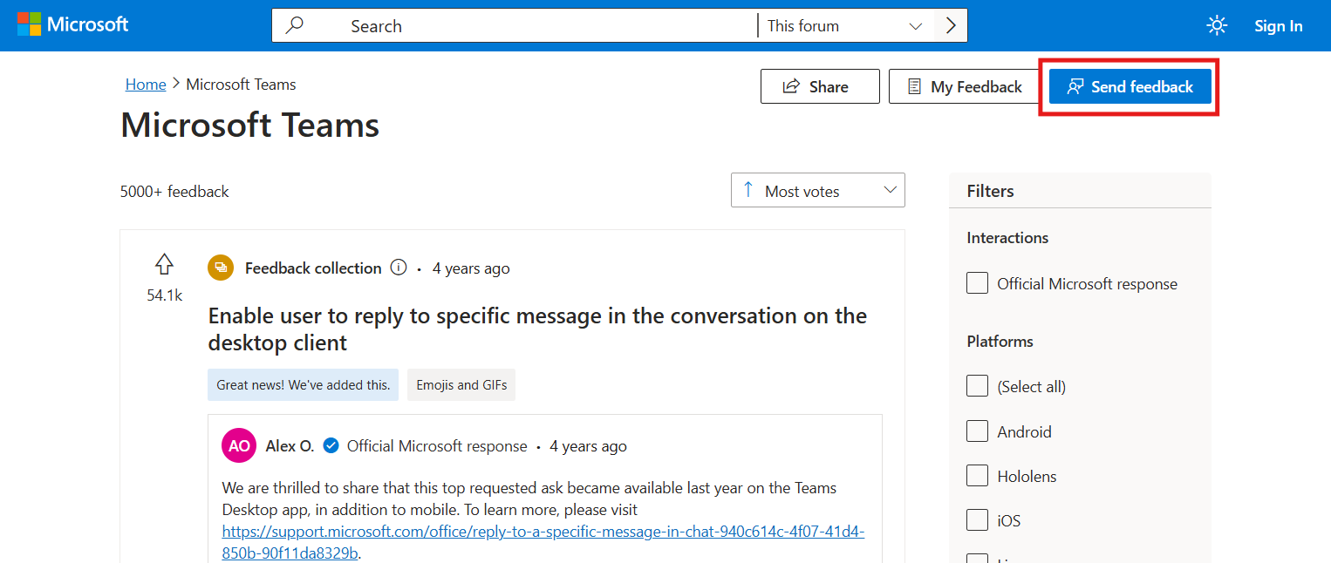Open the Most votes sort dropdown
Viewport: 1331px width, 563px height.
(818, 190)
